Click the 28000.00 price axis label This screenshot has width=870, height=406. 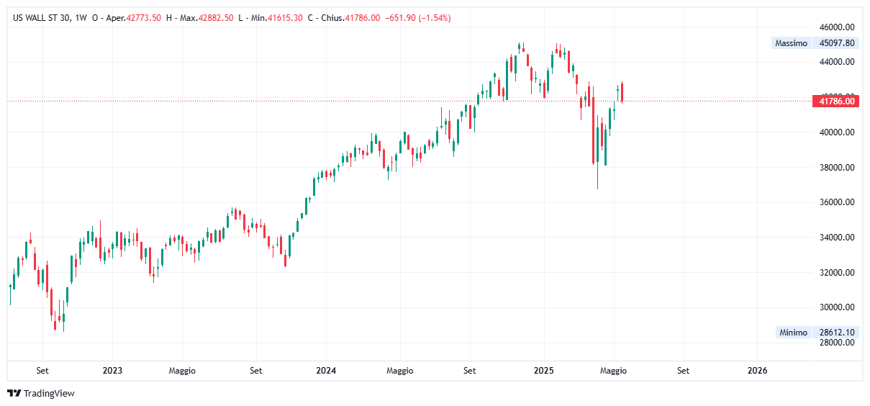(x=837, y=343)
